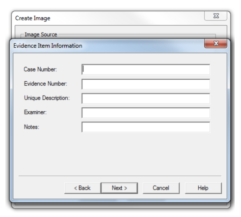
Task: Click the Create Image window title
Action: point(33,18)
